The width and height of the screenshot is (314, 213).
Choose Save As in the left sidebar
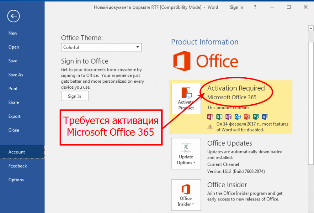(16, 75)
